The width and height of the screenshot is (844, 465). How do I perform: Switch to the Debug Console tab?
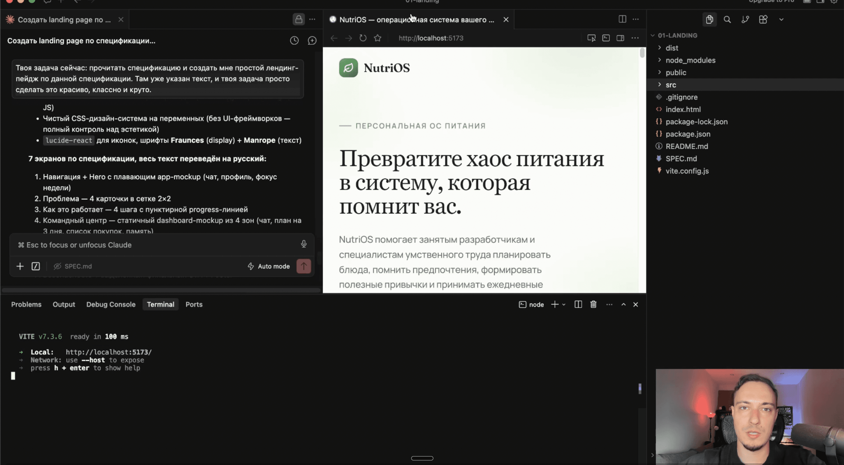111,304
